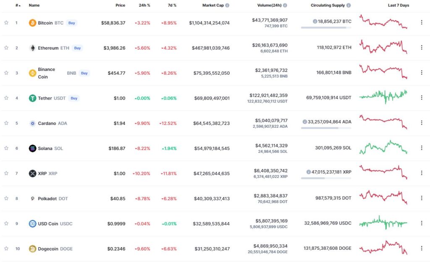
Task: Toggle the watchlist star for Solana
Action: coord(6,148)
